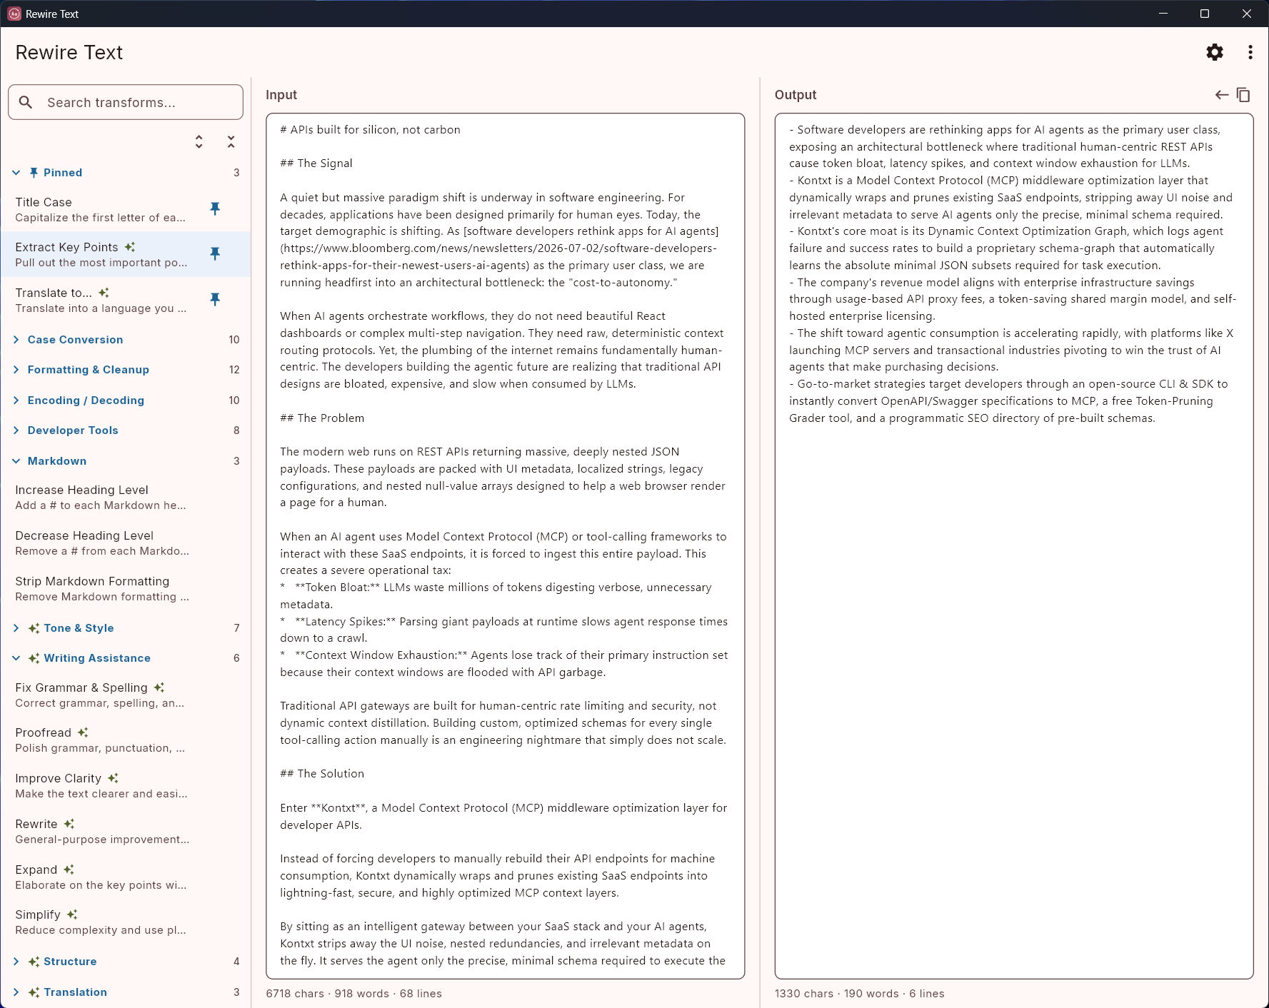Click the output stats '1330 chars · 190 words · 6 lines'
Screen dimensions: 1269x1008
click(x=859, y=994)
